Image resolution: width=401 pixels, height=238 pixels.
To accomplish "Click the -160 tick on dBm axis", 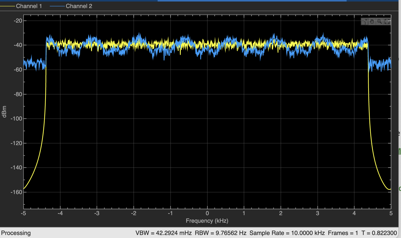I will tap(17, 192).
